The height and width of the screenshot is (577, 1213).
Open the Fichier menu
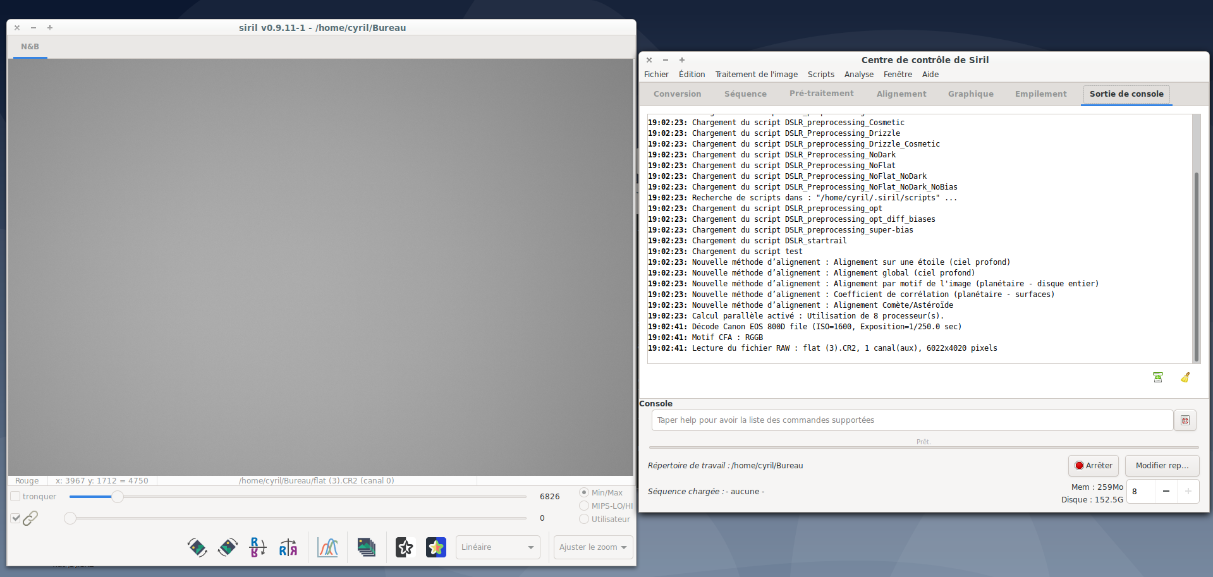[656, 75]
